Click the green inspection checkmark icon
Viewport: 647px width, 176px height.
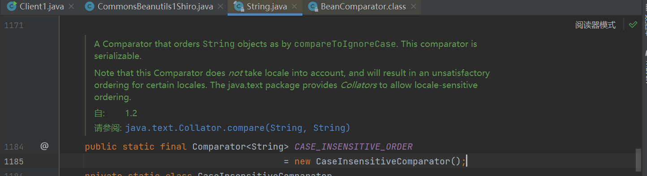pos(633,25)
